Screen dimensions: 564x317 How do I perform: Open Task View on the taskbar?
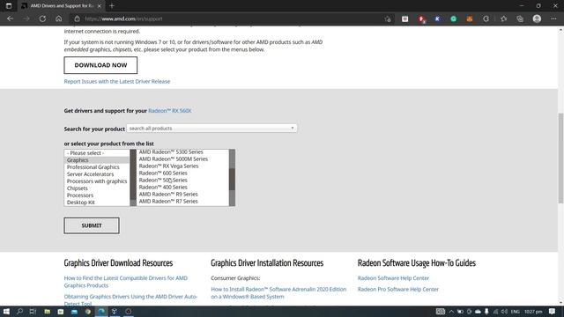[x=33, y=312]
